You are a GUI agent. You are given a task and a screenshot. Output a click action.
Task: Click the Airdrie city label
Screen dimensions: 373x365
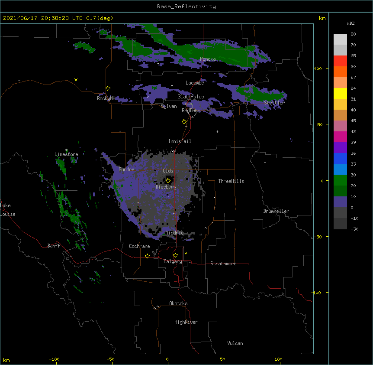pos(174,233)
